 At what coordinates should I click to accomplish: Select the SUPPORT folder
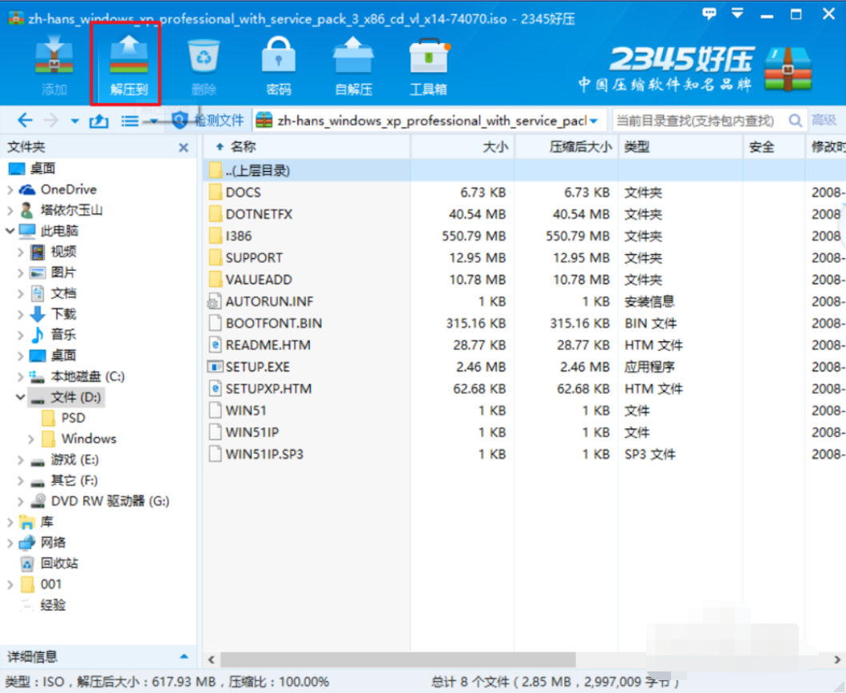tap(253, 258)
